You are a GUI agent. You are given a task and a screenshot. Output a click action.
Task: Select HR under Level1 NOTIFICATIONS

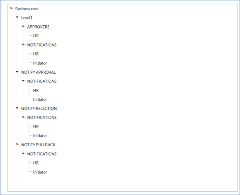click(x=36, y=54)
